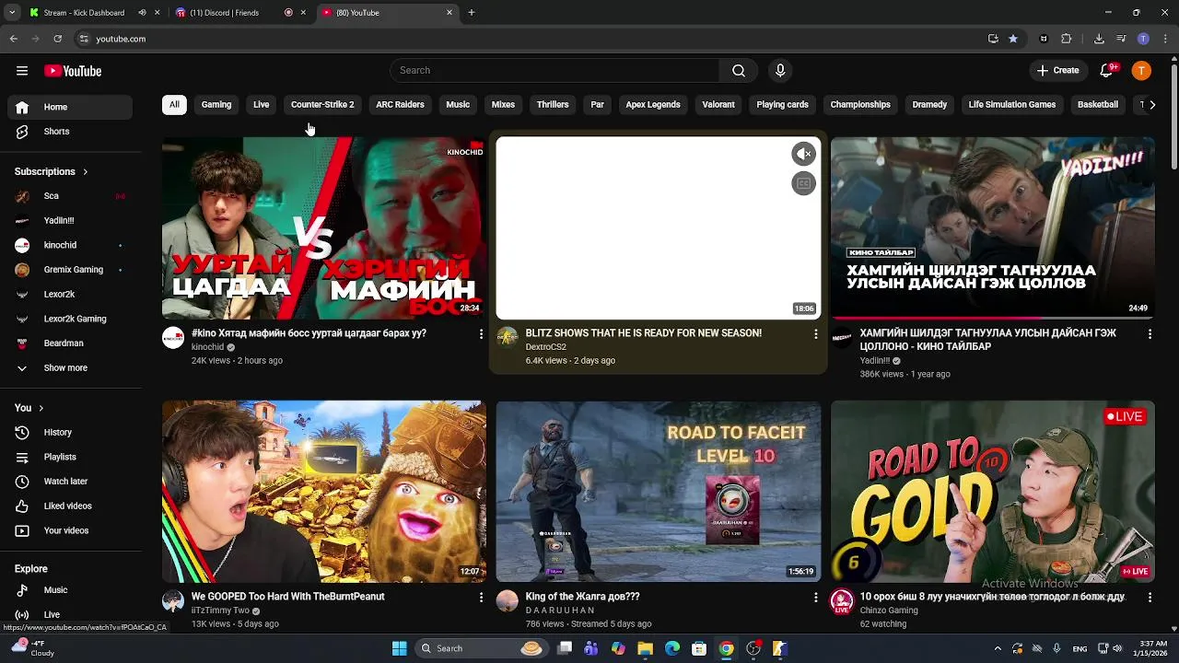Open options menu for BLITZ SHOWS video
The height and width of the screenshot is (663, 1179).
pyautogui.click(x=815, y=334)
